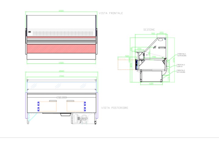Screen dimensions: 219x146
Task: Click the '620' dimension below the section
Action: 151,84
